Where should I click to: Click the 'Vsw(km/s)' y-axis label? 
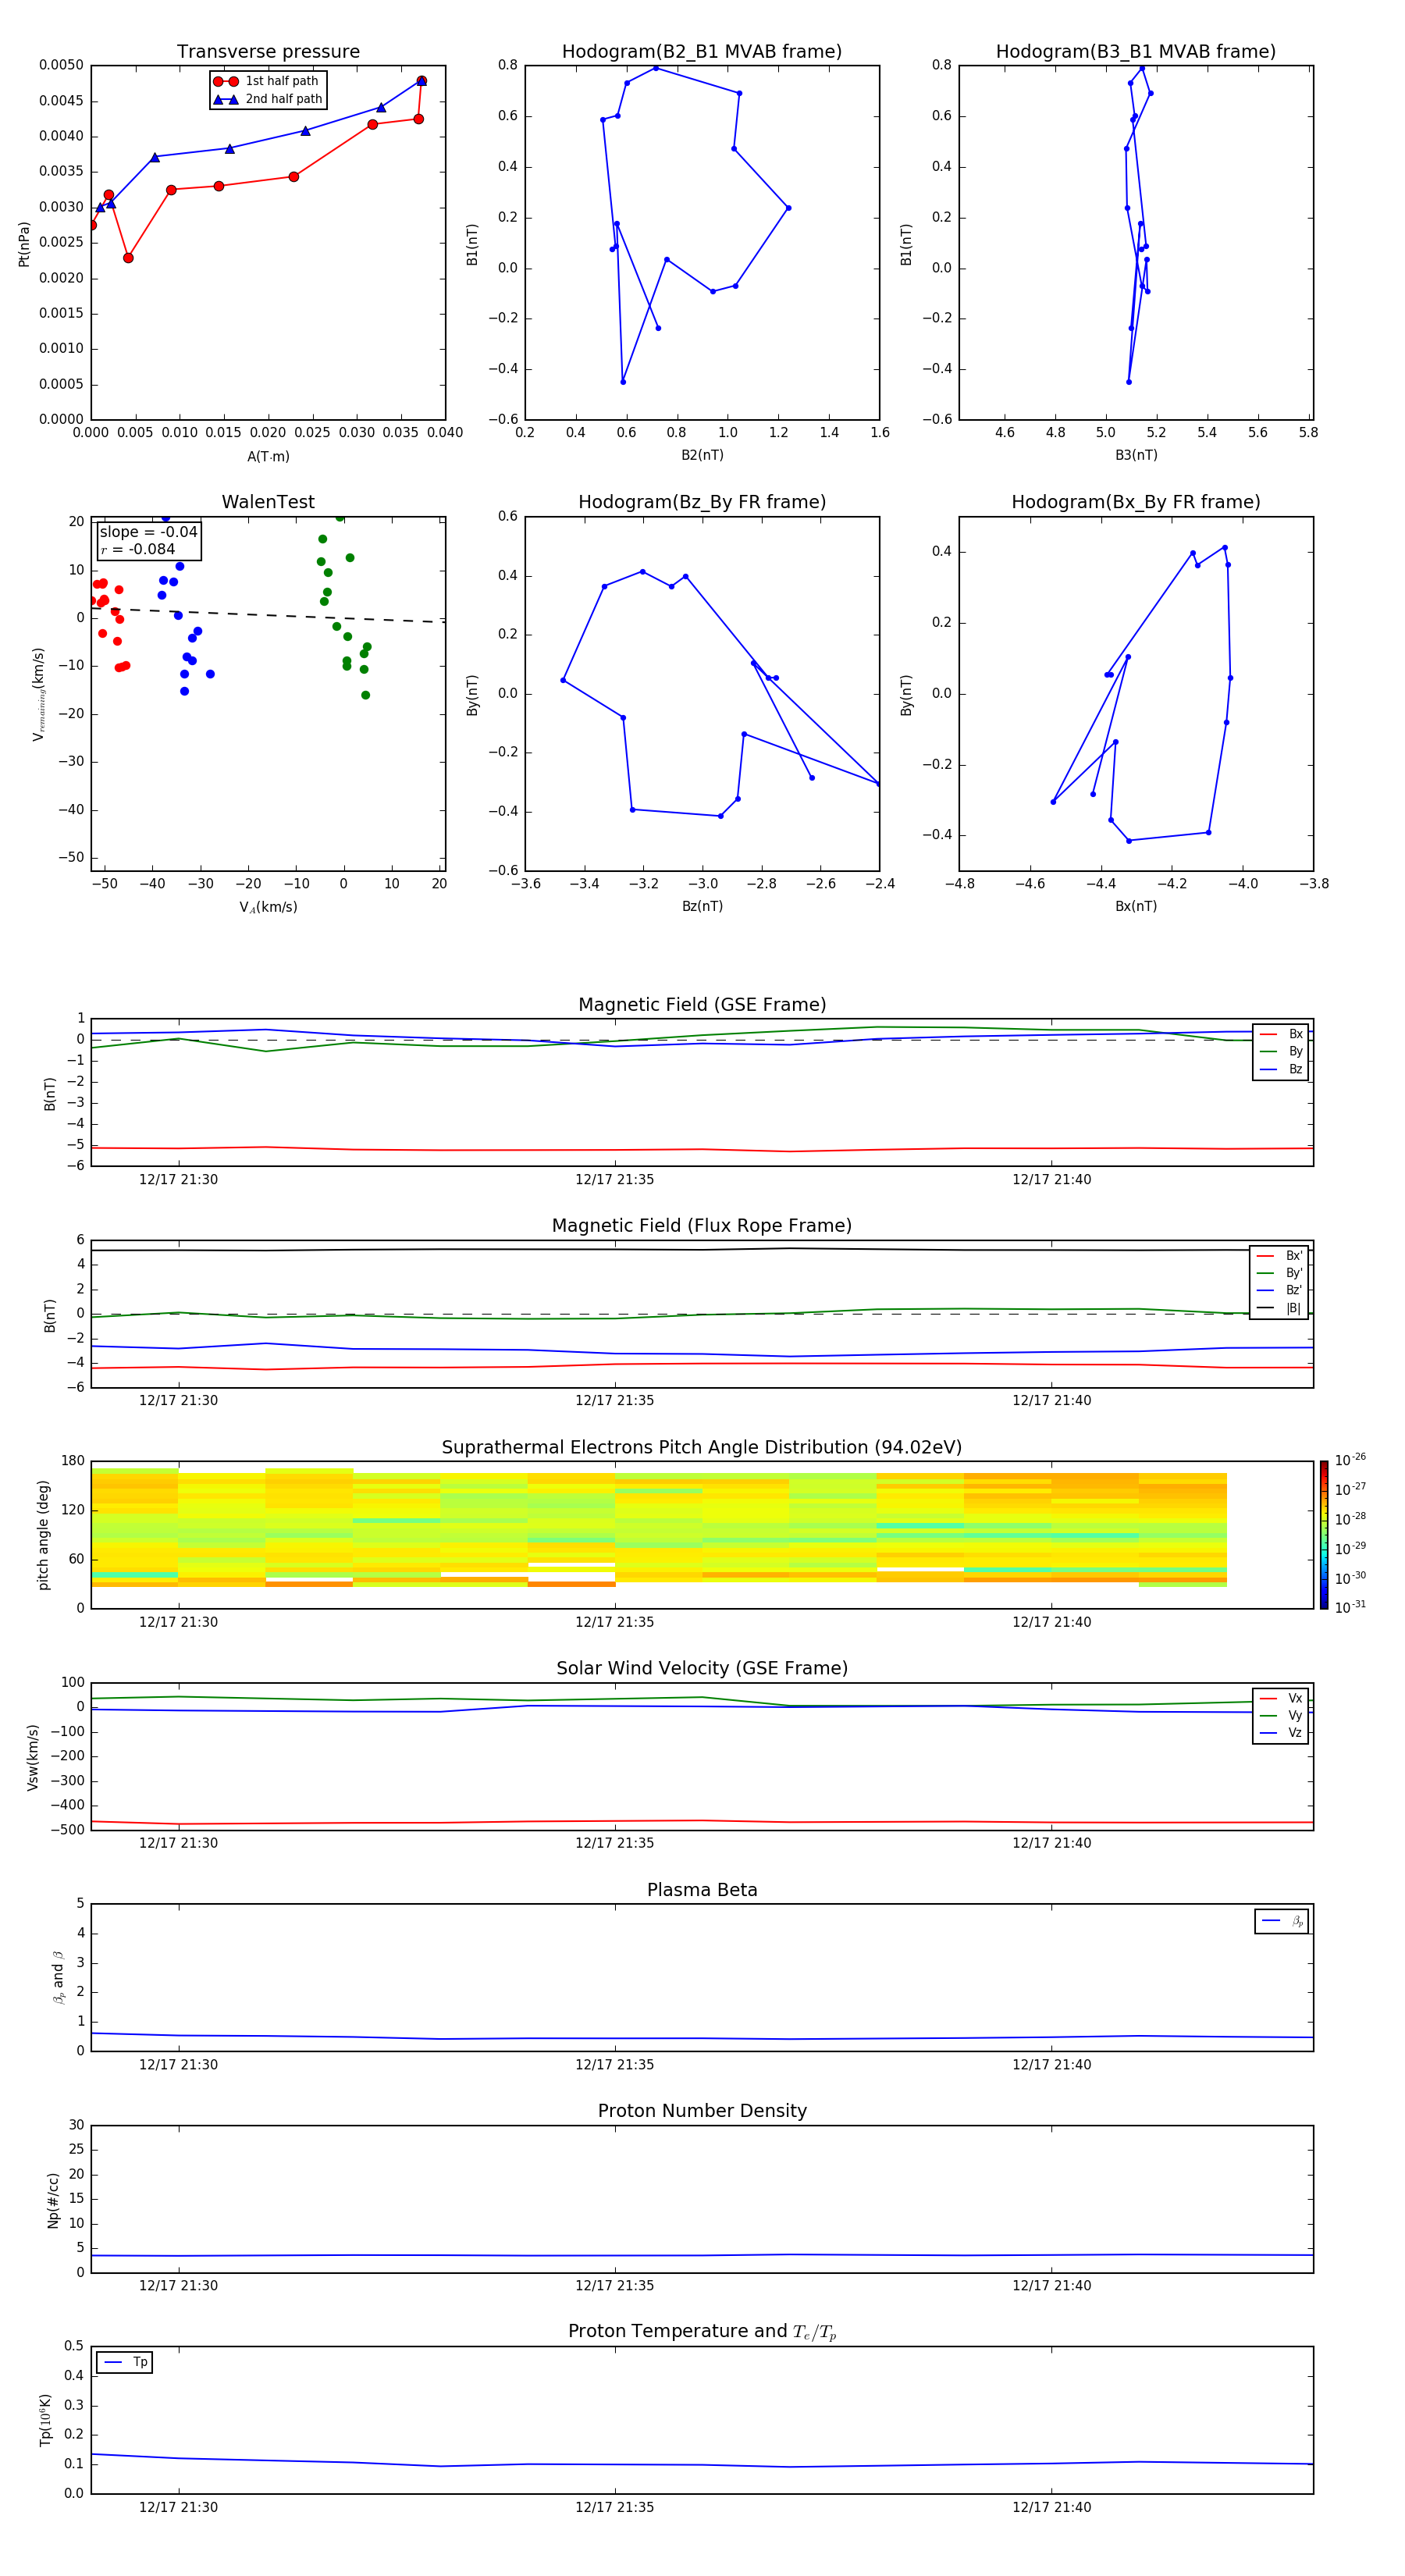pyautogui.click(x=33, y=1757)
